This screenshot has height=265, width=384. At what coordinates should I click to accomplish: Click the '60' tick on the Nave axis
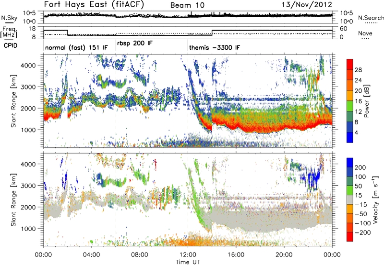[344, 29]
